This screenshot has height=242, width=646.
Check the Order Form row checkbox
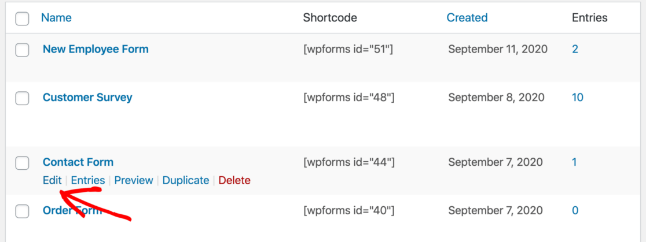pos(22,212)
